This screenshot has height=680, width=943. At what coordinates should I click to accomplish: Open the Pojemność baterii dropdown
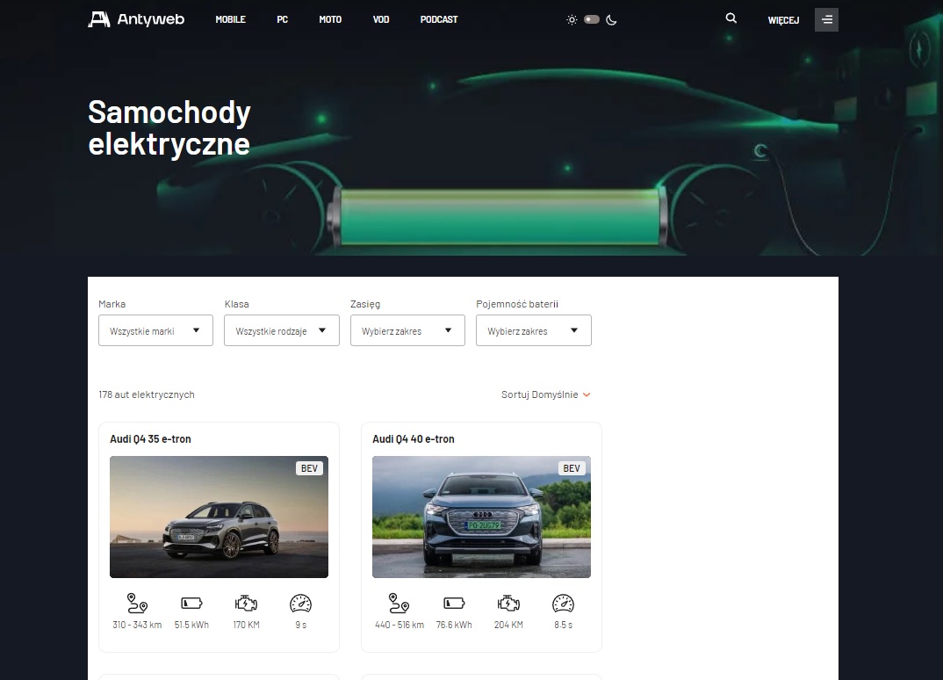[533, 330]
